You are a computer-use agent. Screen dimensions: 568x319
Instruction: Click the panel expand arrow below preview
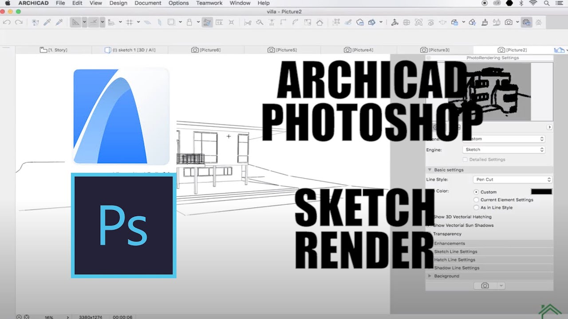pyautogui.click(x=549, y=127)
